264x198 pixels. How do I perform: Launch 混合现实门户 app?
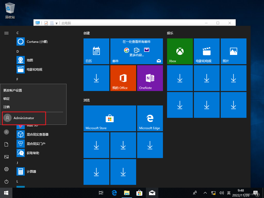[31, 144]
